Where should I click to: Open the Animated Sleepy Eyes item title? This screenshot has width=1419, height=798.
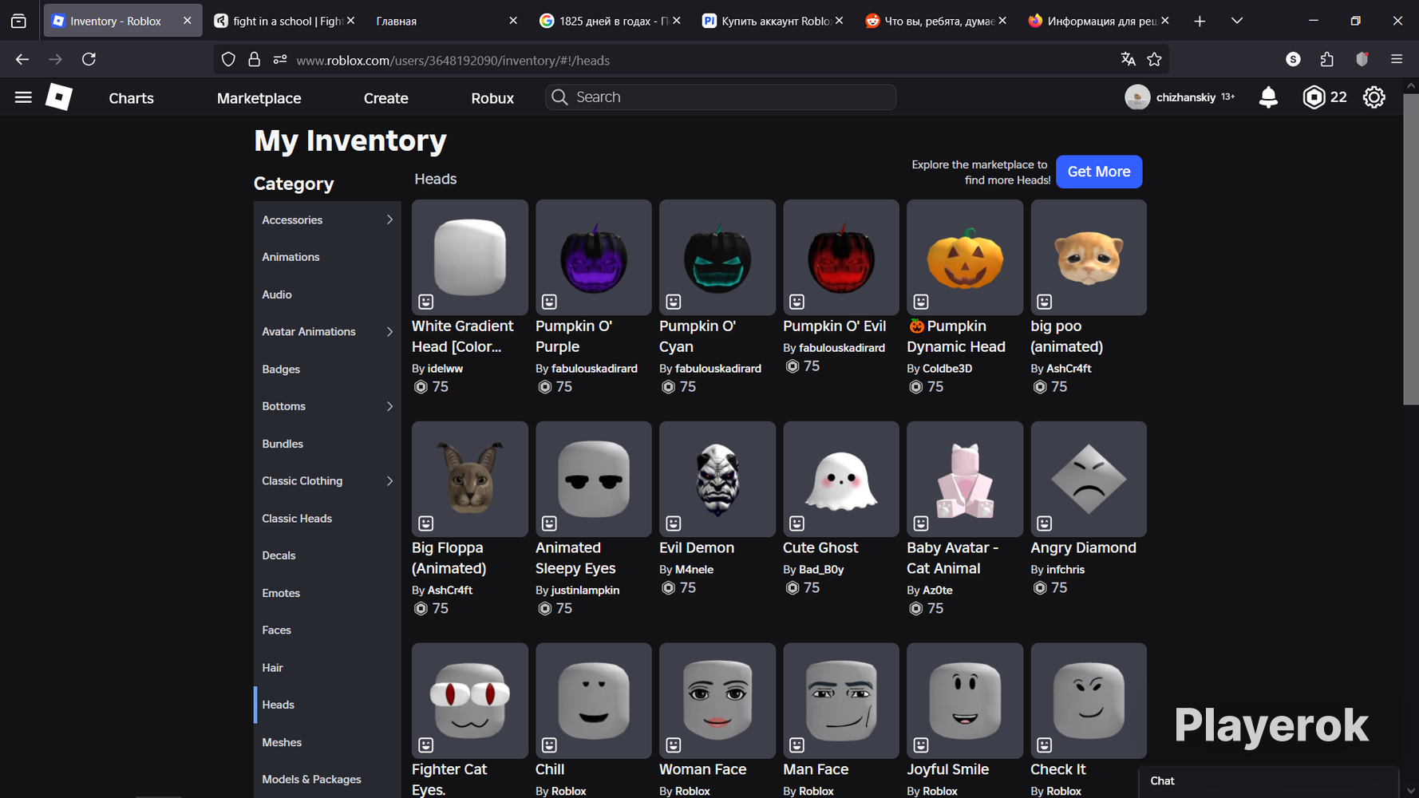click(575, 558)
